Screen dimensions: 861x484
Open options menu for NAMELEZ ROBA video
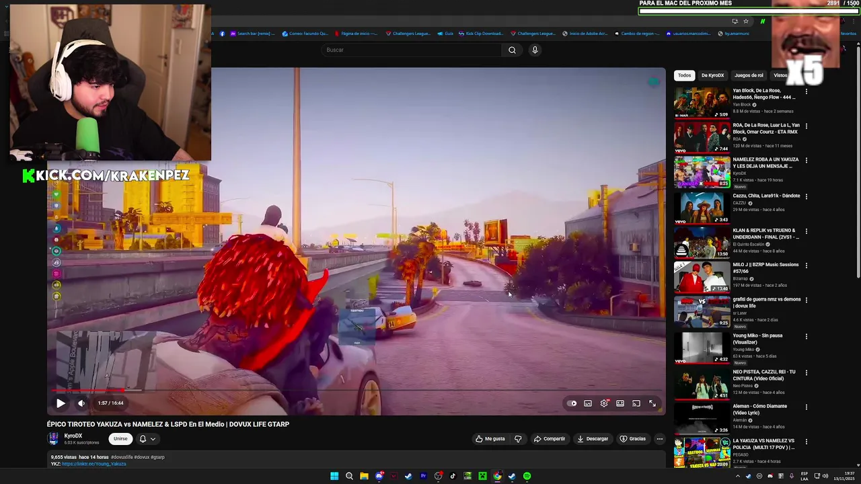click(x=807, y=160)
